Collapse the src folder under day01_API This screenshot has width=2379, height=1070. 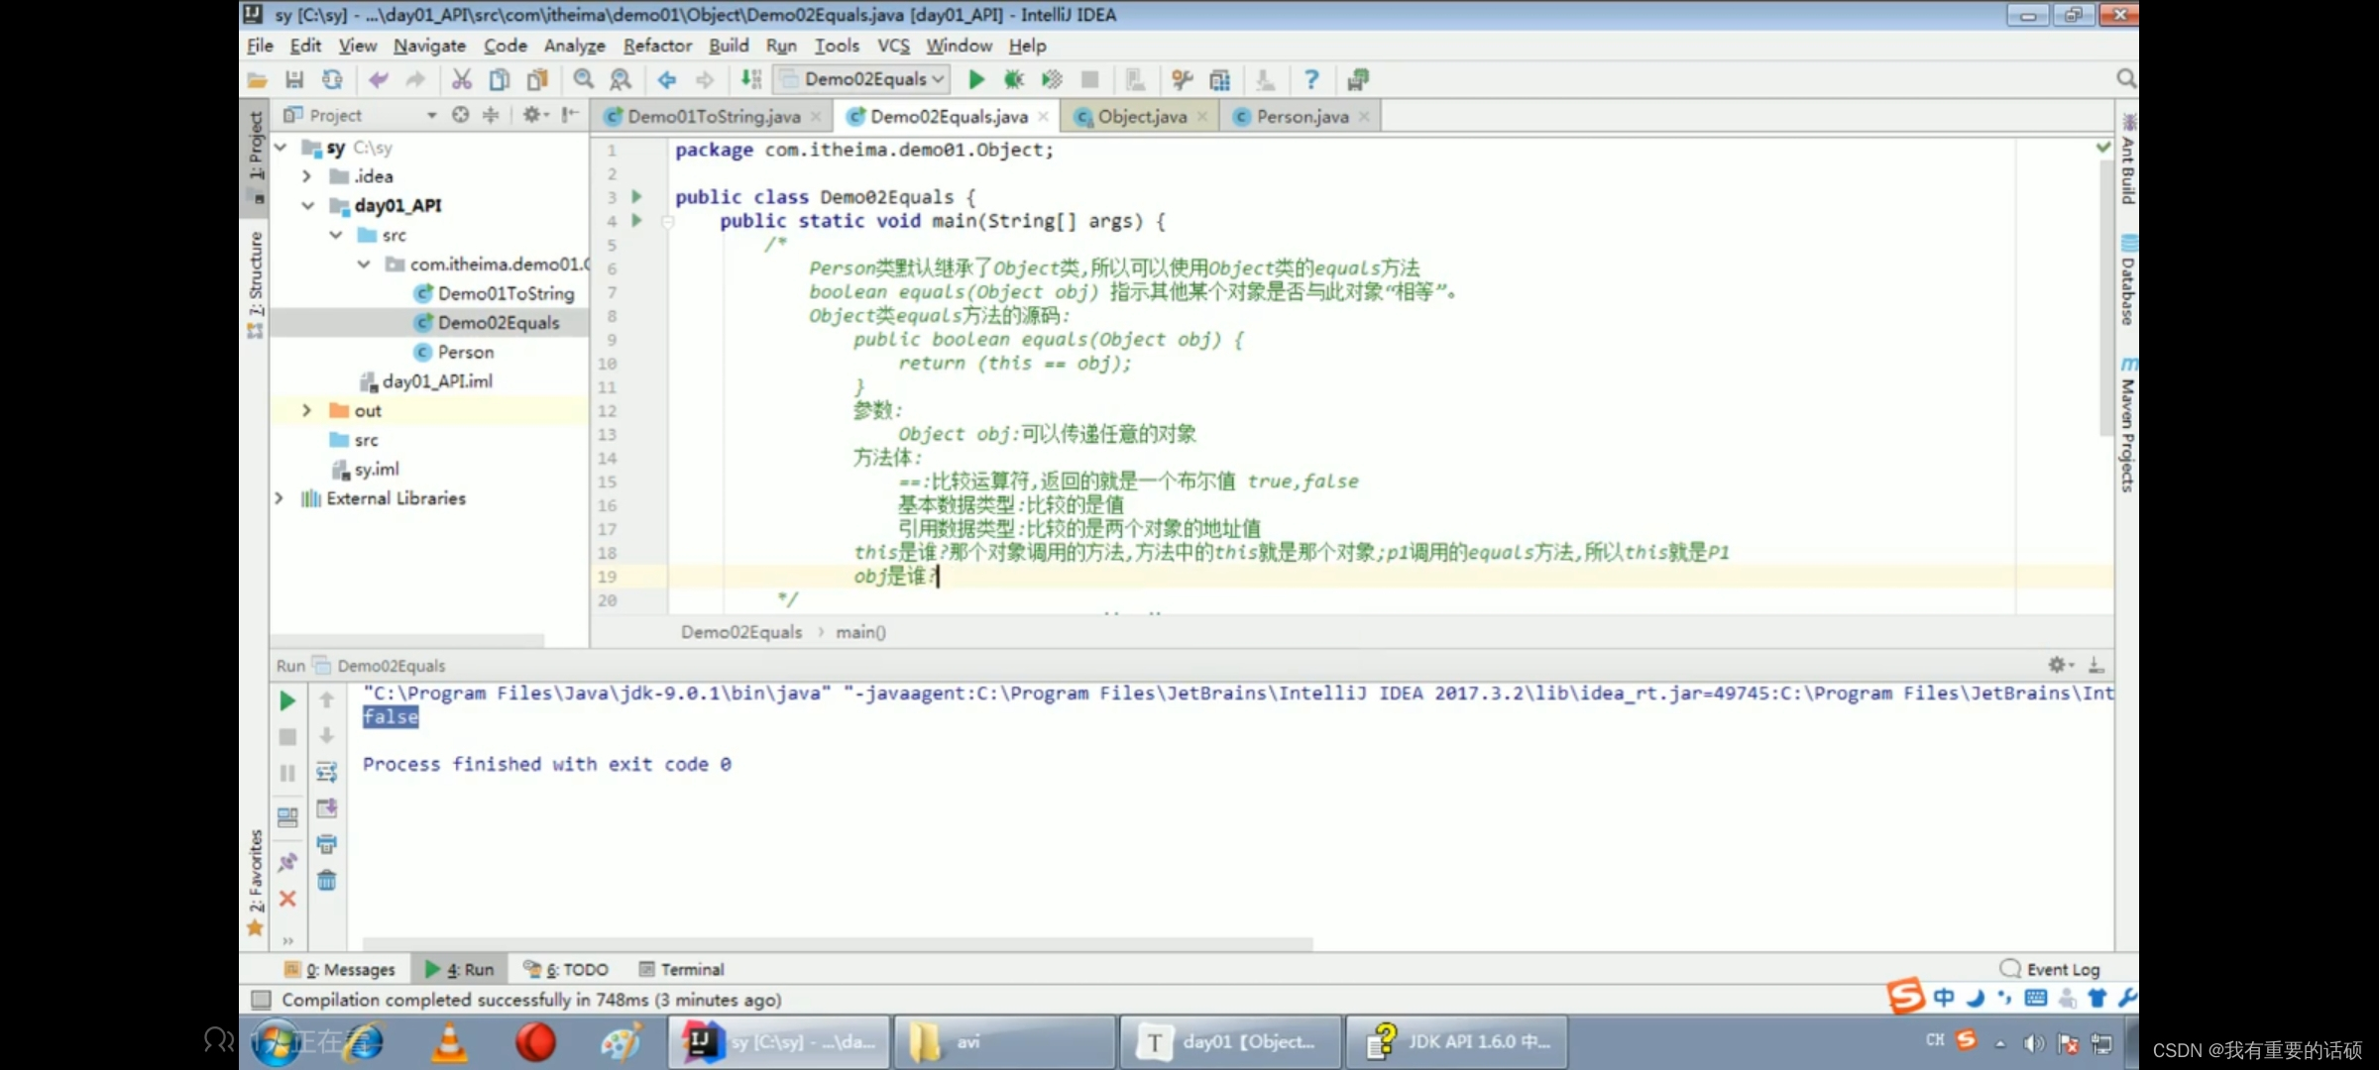(x=336, y=235)
